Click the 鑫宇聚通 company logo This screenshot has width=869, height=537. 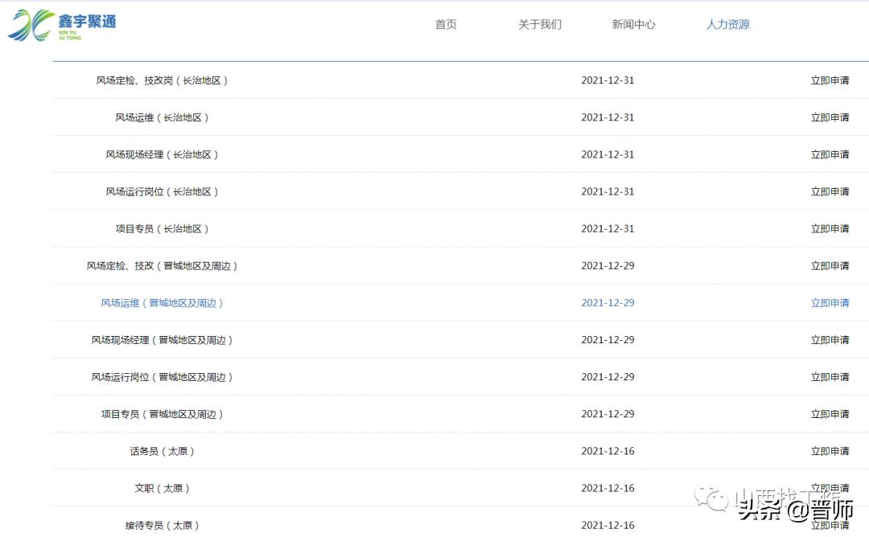coord(64,24)
